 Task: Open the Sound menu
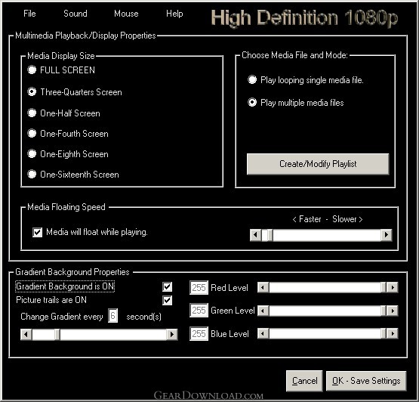pyautogui.click(x=75, y=14)
